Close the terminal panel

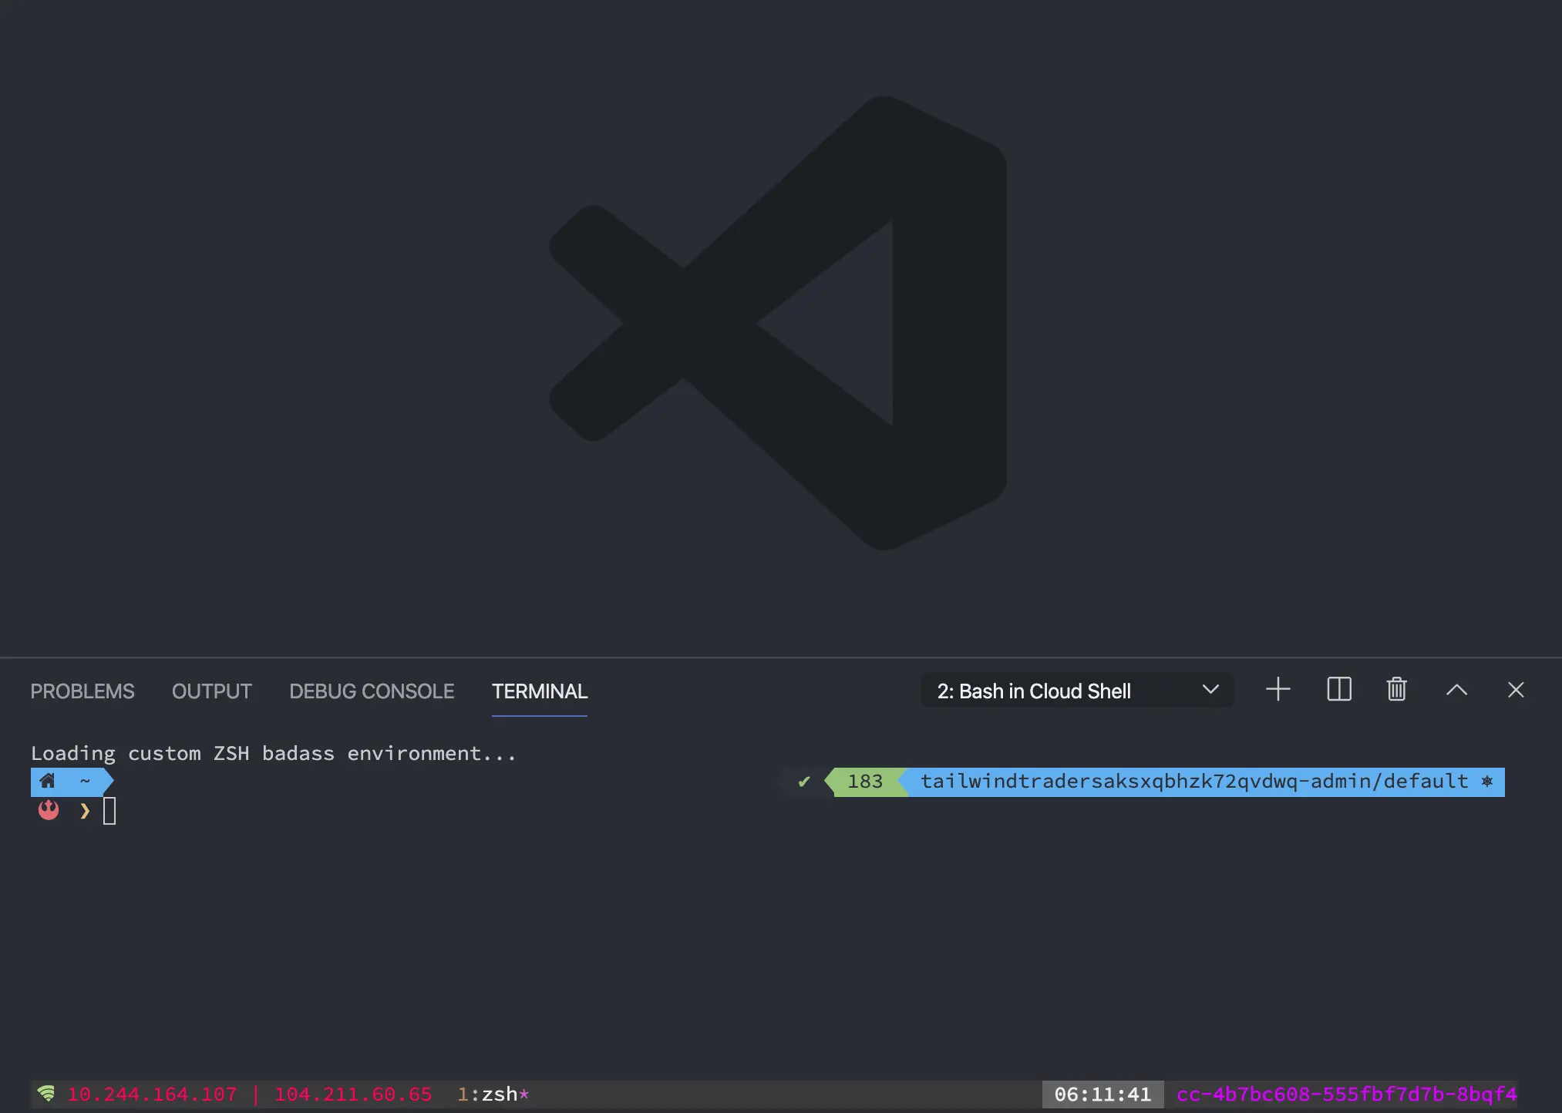tap(1516, 690)
